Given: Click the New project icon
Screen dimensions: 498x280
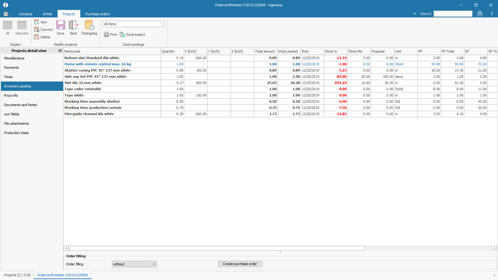Looking at the screenshot, I should [x=37, y=22].
